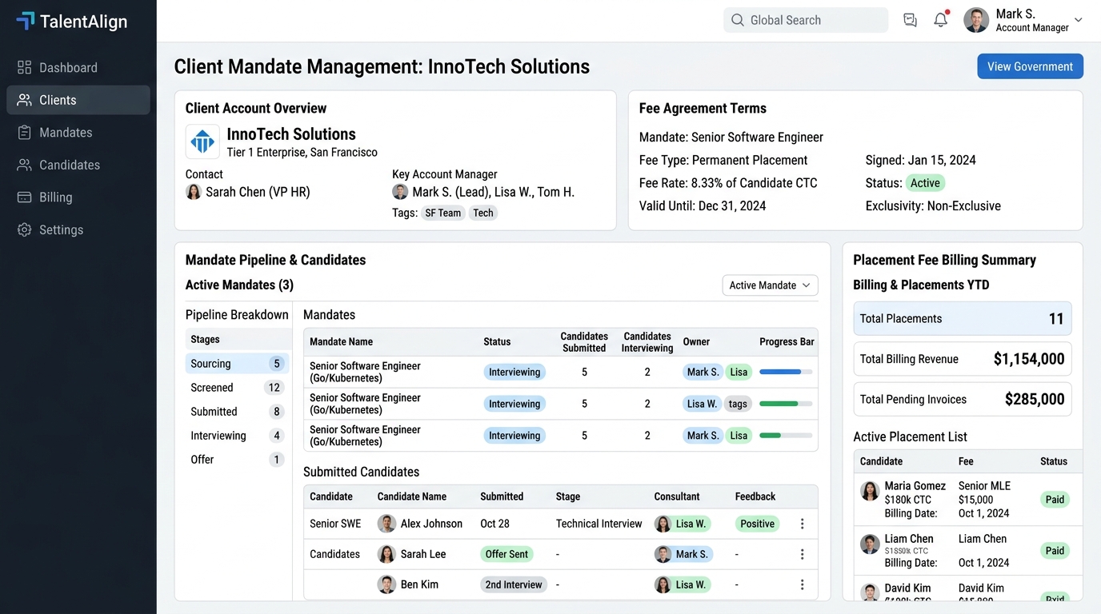Click the 2nd Interview status badge
This screenshot has width=1101, height=614.
(514, 584)
